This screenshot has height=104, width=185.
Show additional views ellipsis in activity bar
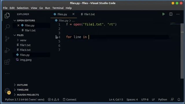[7, 73]
